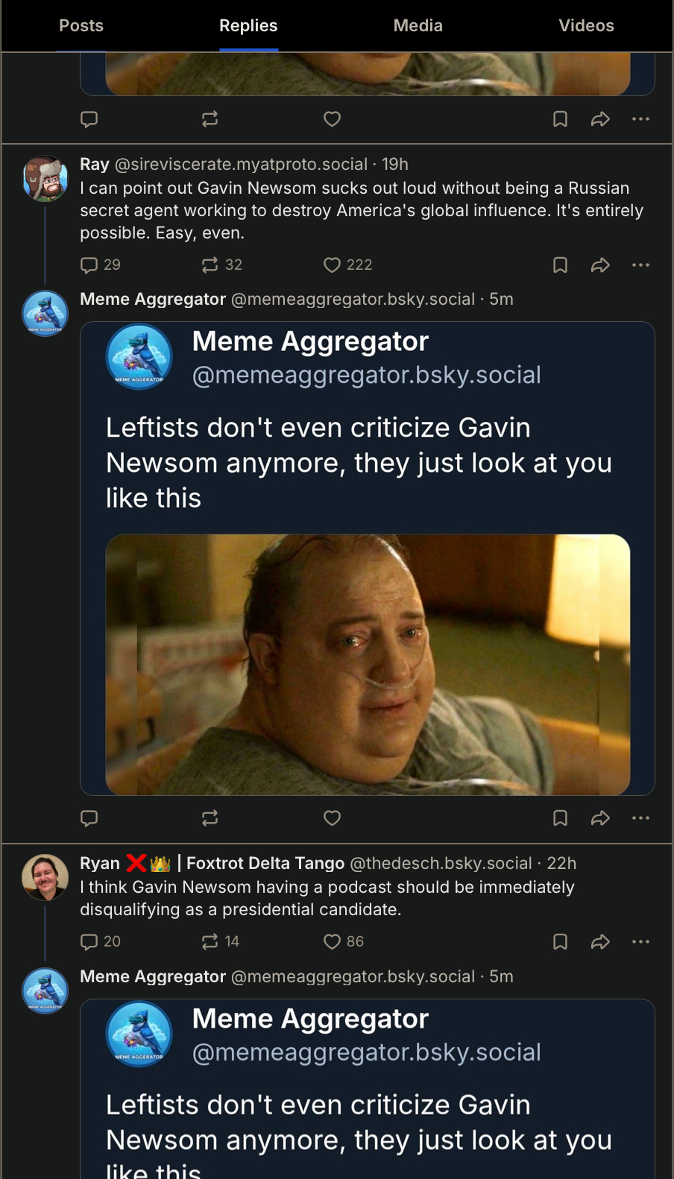Visit @sireviscerate.myatproto.social handle link
Image resolution: width=674 pixels, height=1179 pixels.
(241, 165)
